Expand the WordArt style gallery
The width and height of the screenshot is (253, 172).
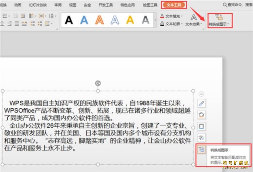click(155, 20)
